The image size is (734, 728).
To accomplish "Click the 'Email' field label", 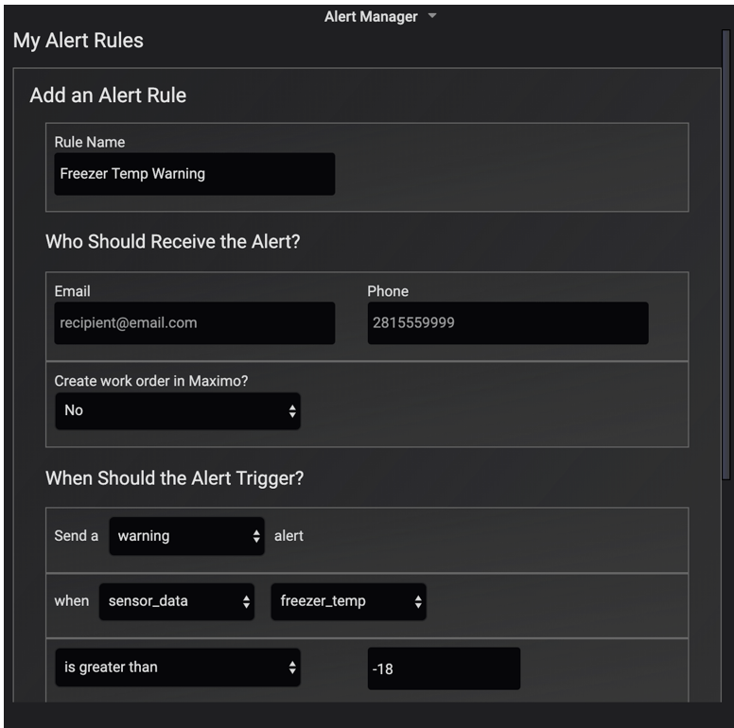I will coord(72,291).
